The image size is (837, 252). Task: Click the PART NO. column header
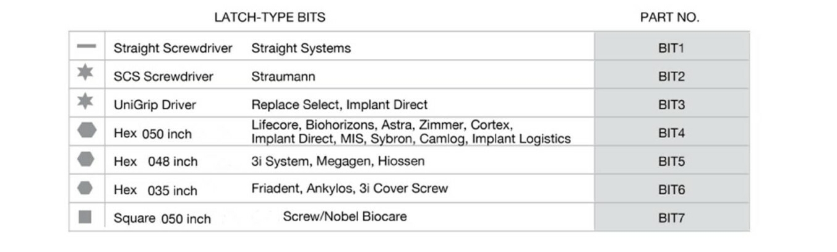[x=669, y=18]
